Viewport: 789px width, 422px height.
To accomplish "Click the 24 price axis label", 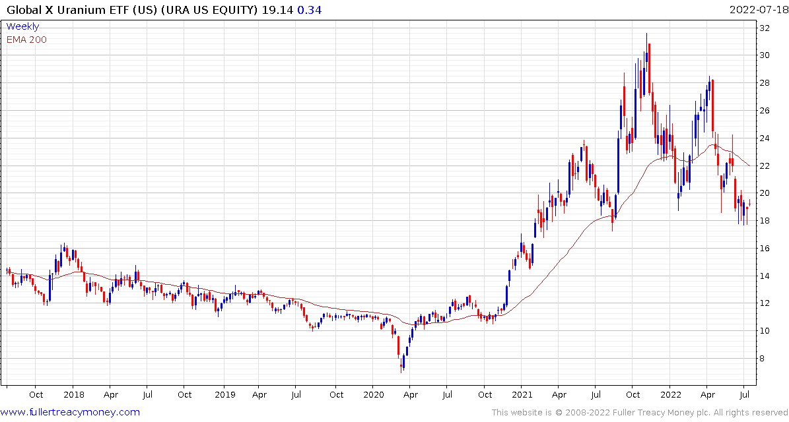I will (765, 138).
